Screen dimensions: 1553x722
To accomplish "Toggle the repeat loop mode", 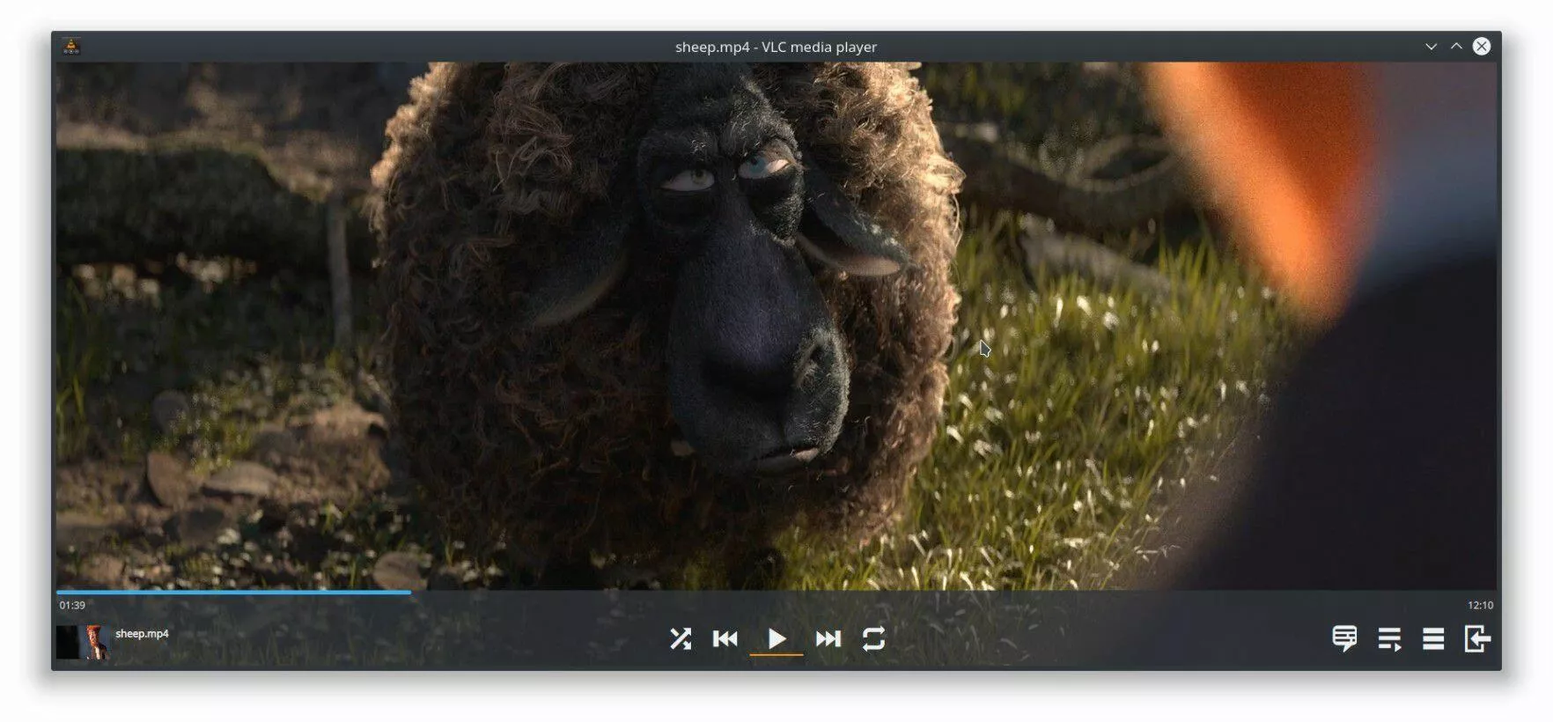I will click(x=873, y=638).
